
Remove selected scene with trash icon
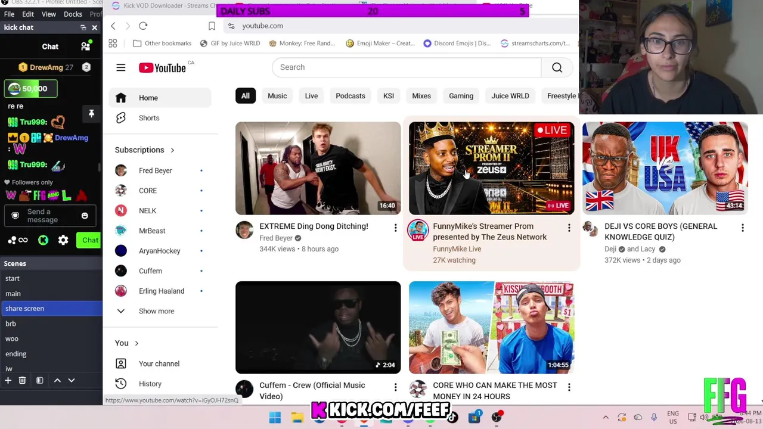click(x=22, y=380)
